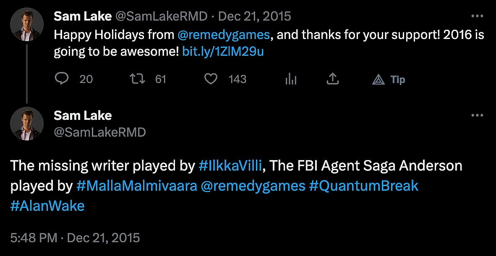Click the Tip icon
This screenshot has height=256, width=496.
pyautogui.click(x=389, y=79)
